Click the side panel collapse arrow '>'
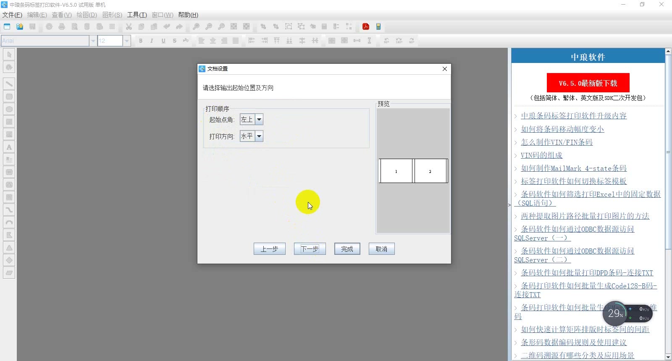This screenshot has height=361, width=672. (x=509, y=205)
